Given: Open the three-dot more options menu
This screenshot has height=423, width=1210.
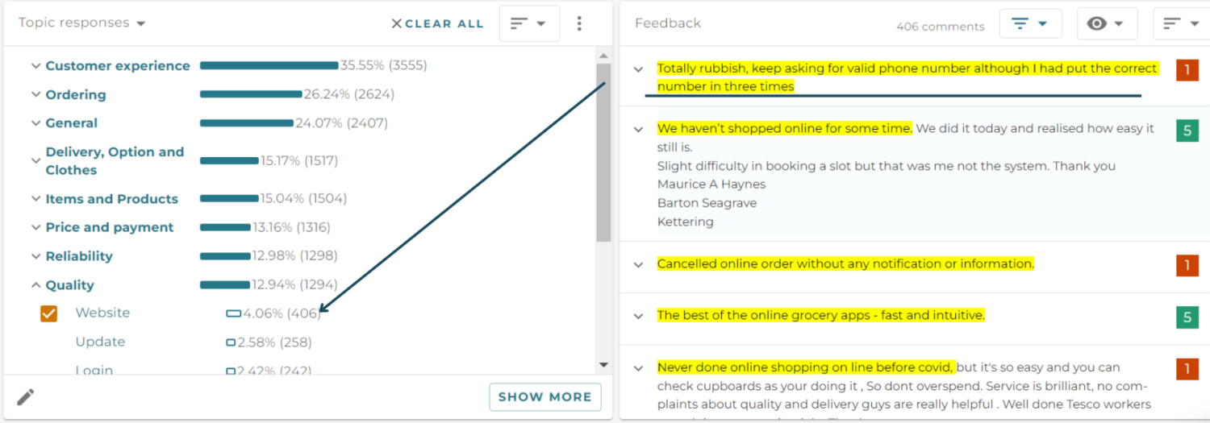Looking at the screenshot, I should pos(579,23).
